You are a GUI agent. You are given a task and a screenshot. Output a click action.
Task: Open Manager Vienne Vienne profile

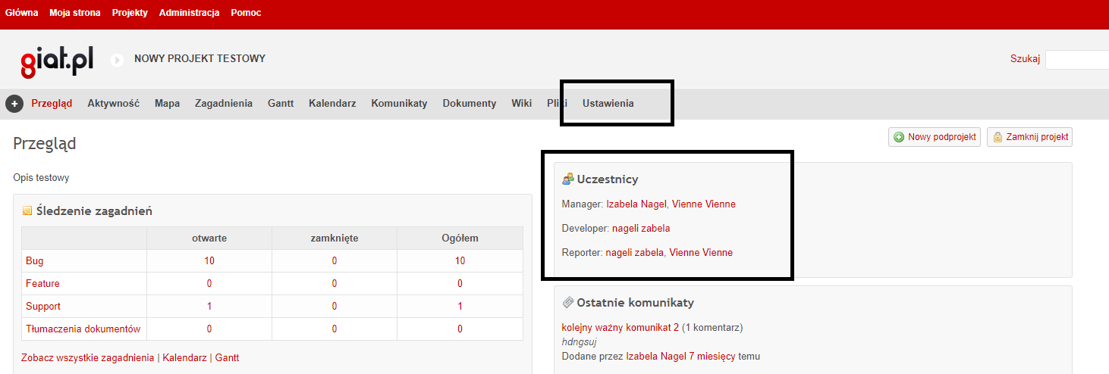pos(704,204)
